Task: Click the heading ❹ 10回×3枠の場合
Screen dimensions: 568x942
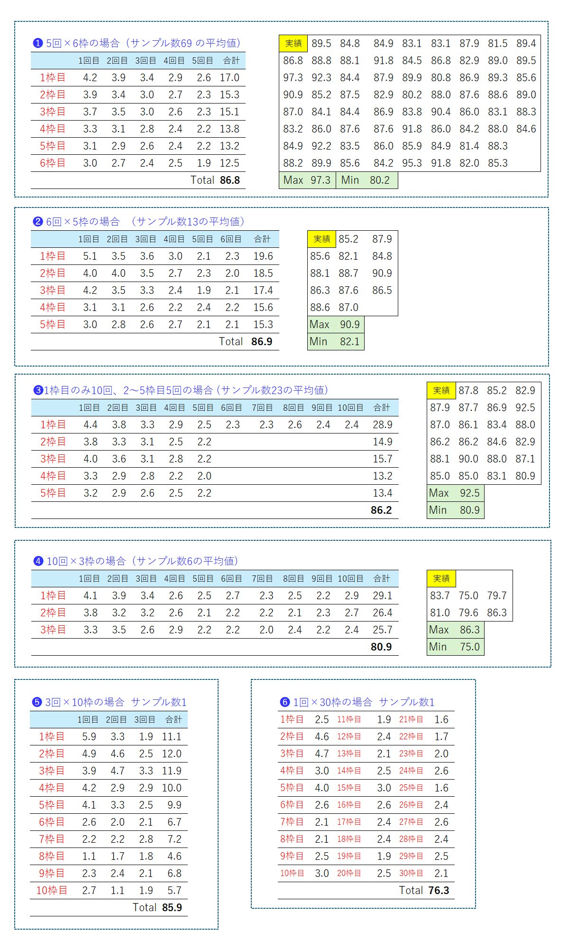Action: tap(136, 561)
